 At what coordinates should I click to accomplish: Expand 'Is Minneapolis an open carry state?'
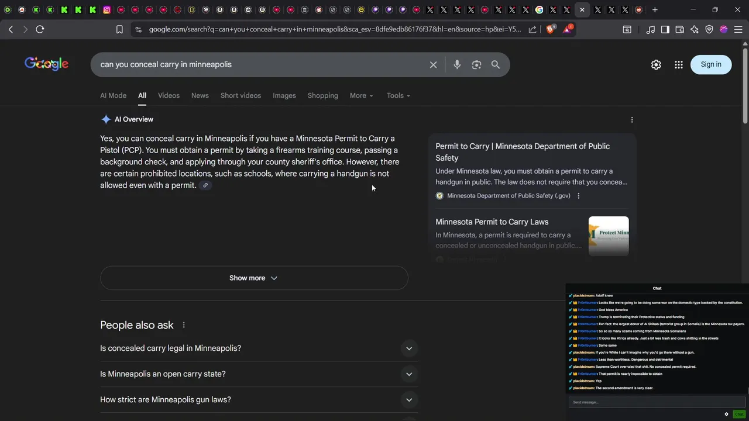259,374
